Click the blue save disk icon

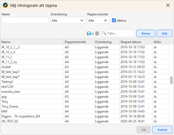pyautogui.click(x=89, y=33)
